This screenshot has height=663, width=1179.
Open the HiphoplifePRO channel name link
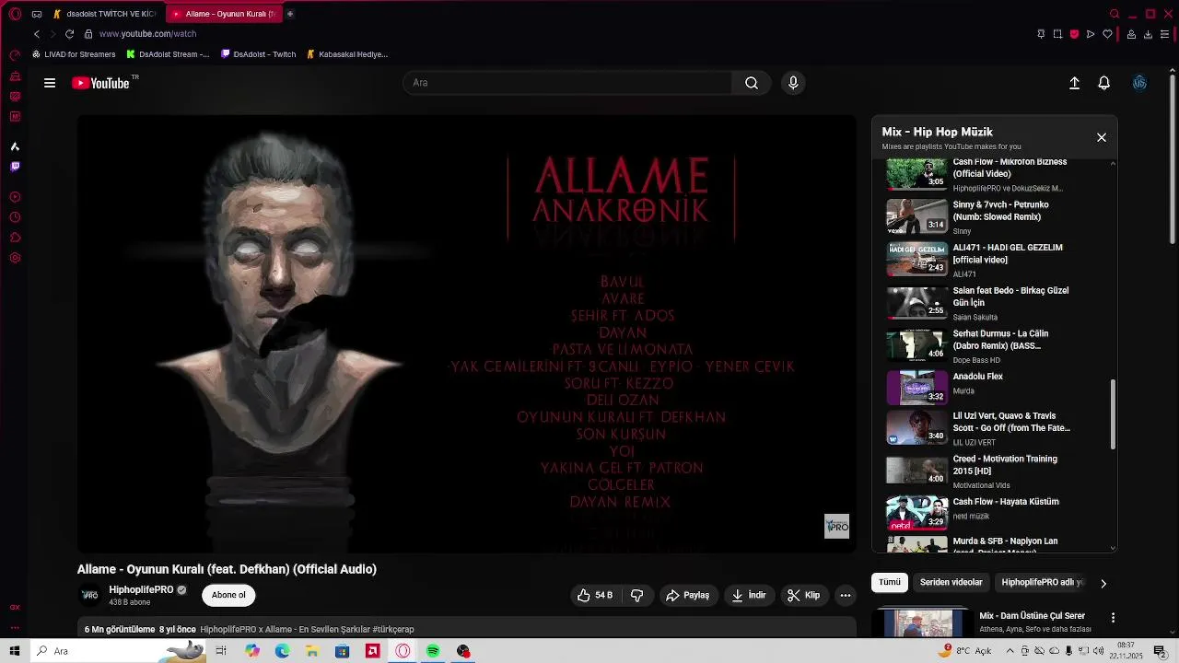tap(141, 589)
